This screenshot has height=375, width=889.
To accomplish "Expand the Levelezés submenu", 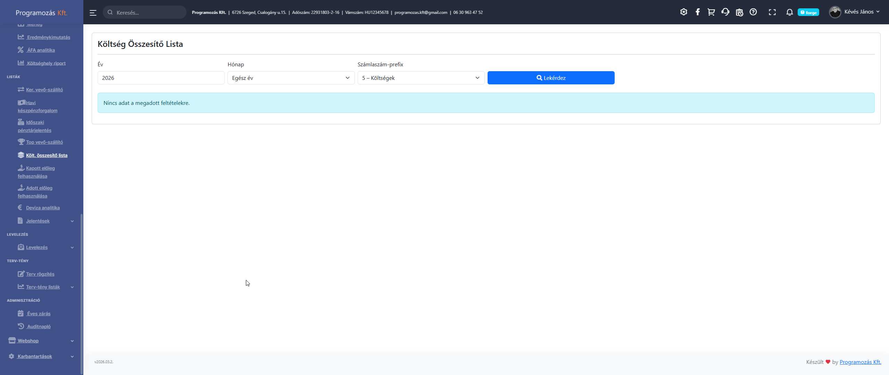I will (45, 247).
